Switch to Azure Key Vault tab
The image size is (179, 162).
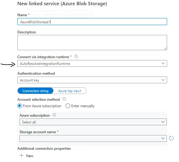pyautogui.click(x=70, y=91)
